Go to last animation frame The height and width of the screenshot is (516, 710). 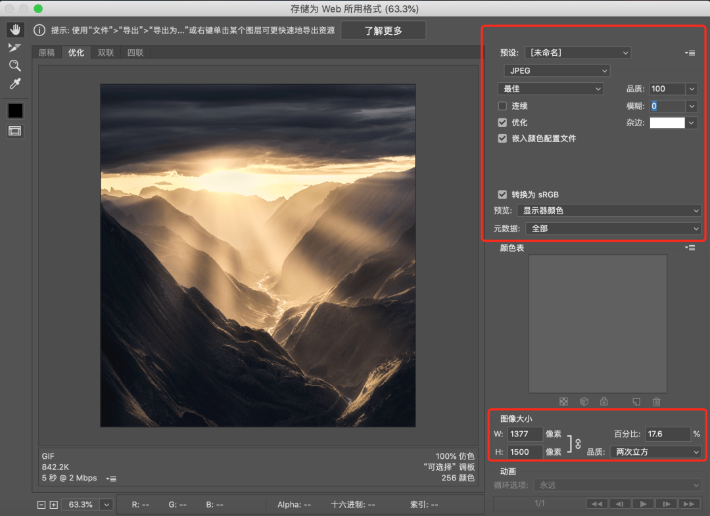pyautogui.click(x=689, y=504)
